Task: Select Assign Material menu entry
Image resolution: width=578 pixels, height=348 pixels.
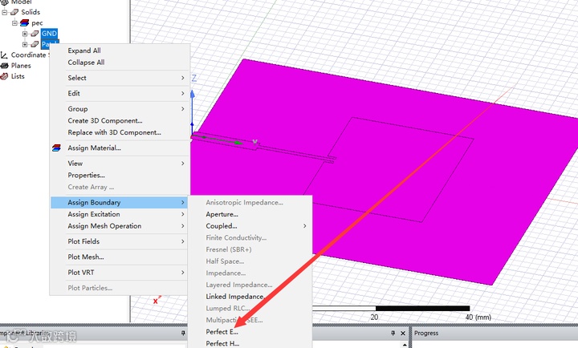Action: point(94,148)
